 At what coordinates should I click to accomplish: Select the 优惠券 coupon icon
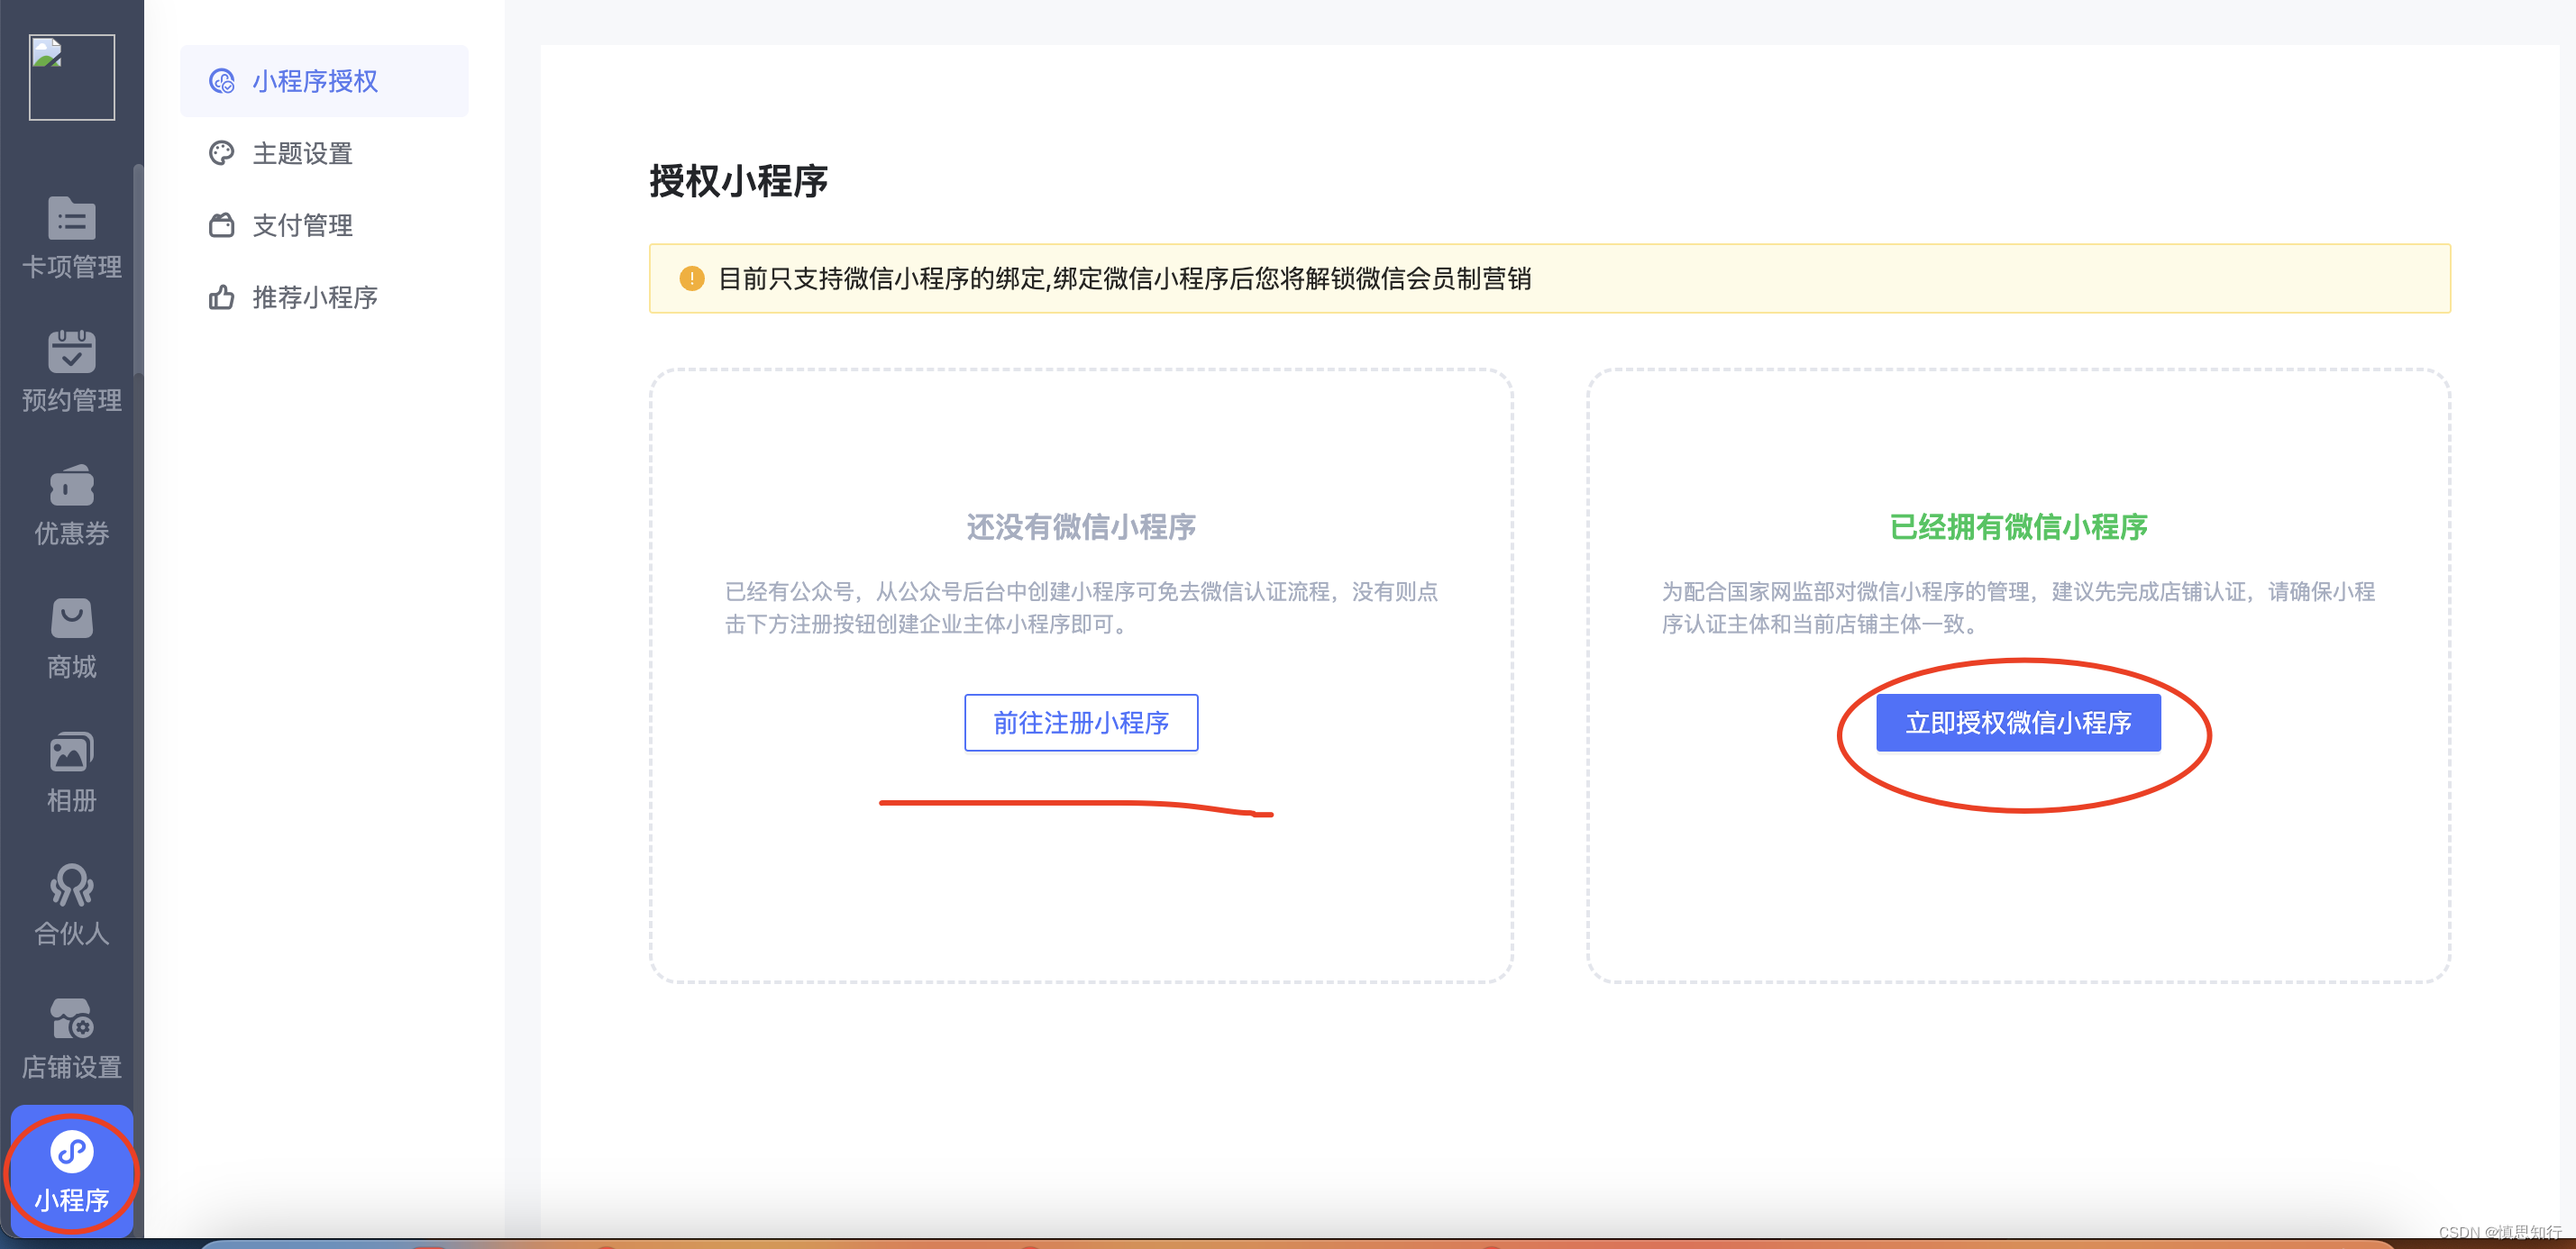point(71,486)
